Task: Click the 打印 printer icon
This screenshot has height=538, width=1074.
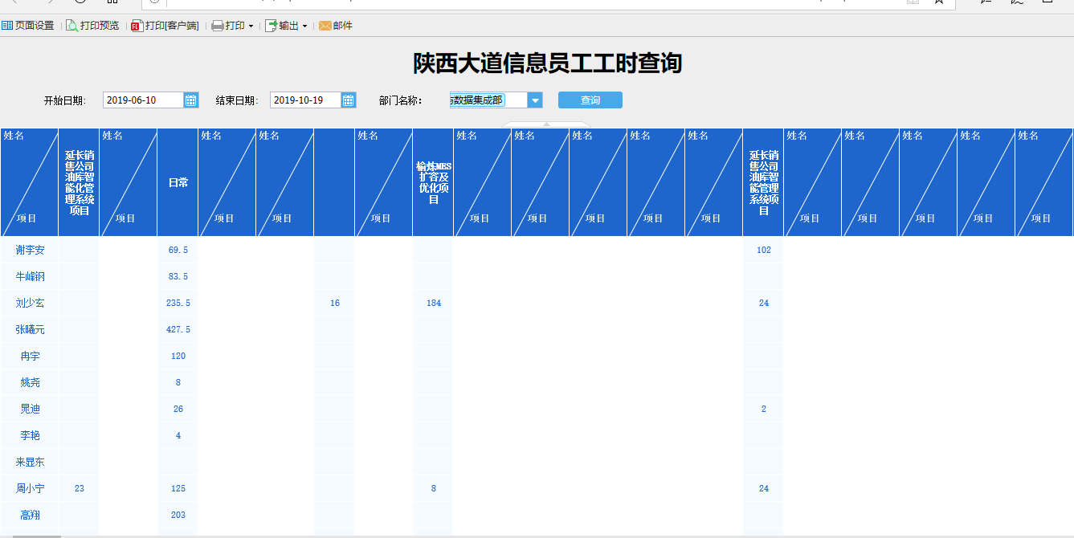Action: click(218, 26)
